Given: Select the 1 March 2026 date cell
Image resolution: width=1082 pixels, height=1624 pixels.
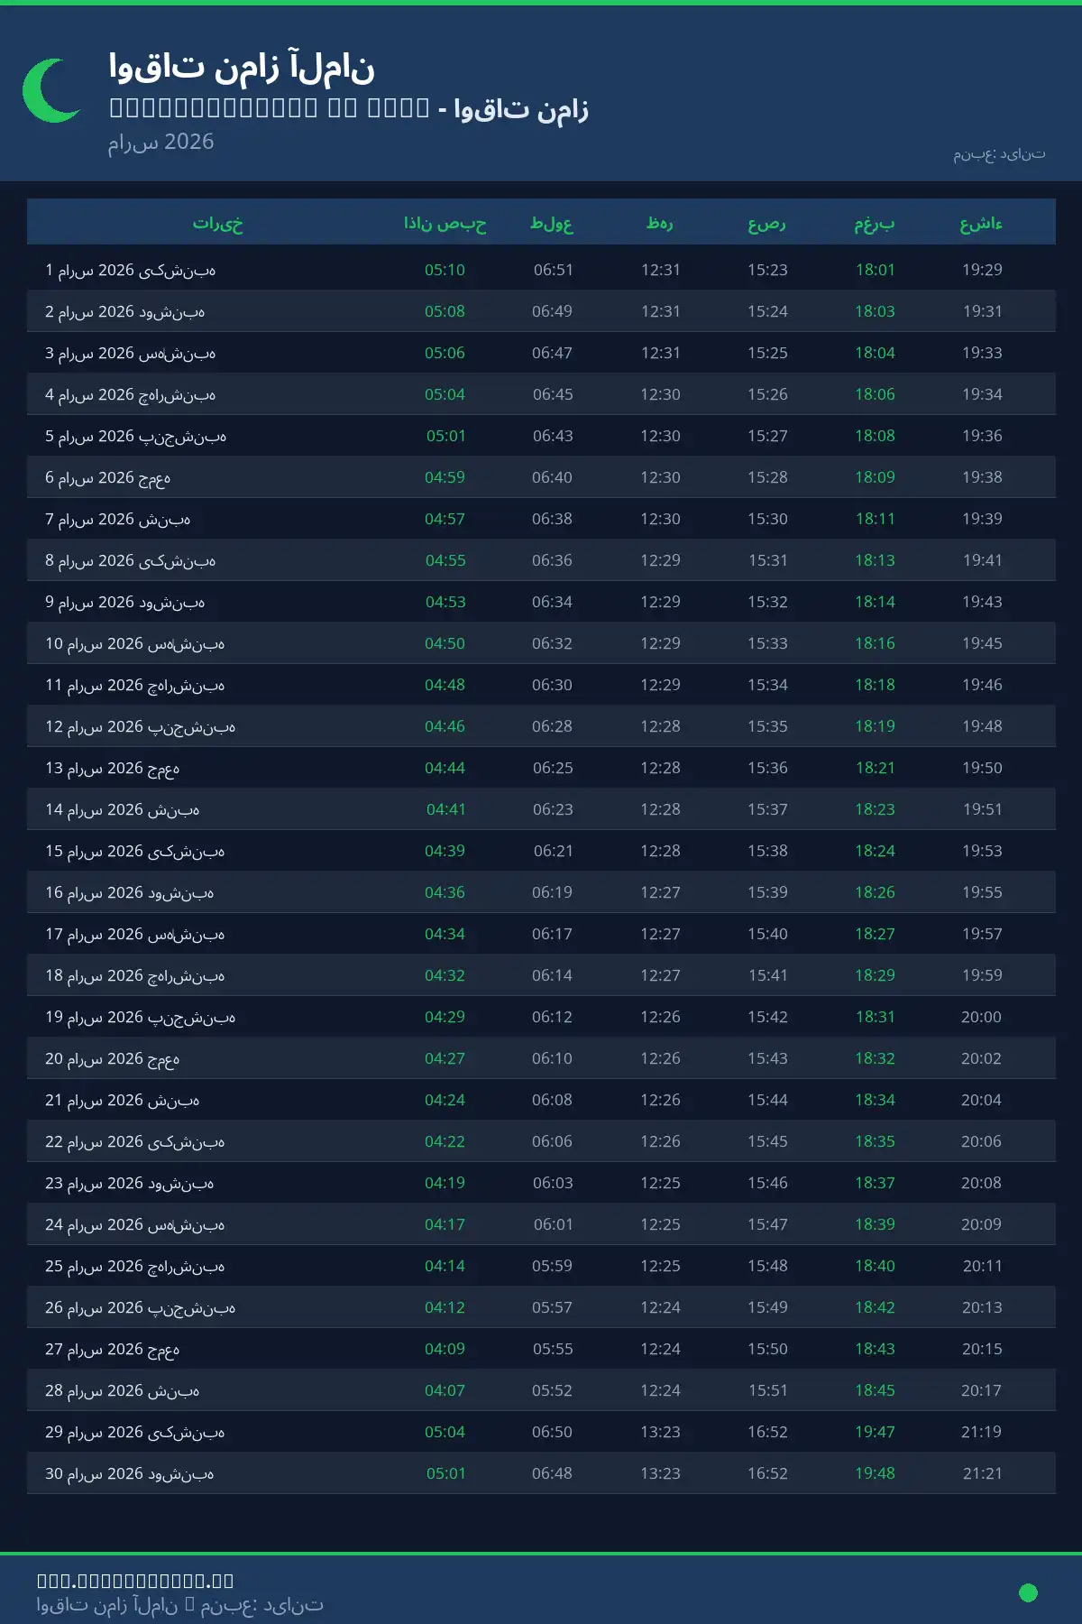Looking at the screenshot, I should point(131,270).
